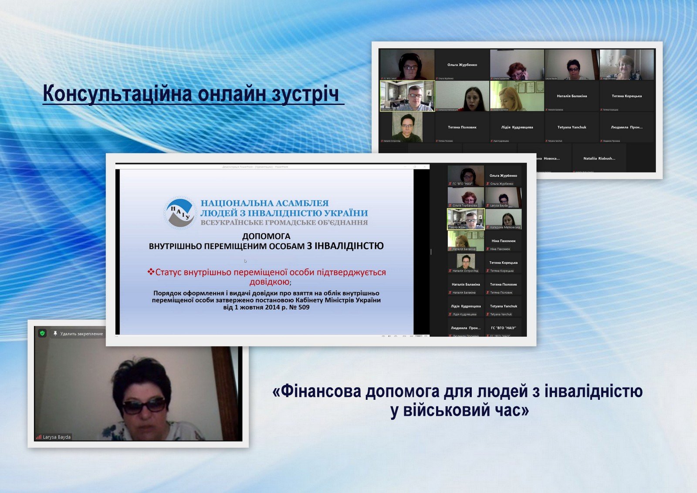Click muted mic icon by Tetyana Yanchuk in side panel
Screen dimensions: 697x493
[x=487, y=314]
